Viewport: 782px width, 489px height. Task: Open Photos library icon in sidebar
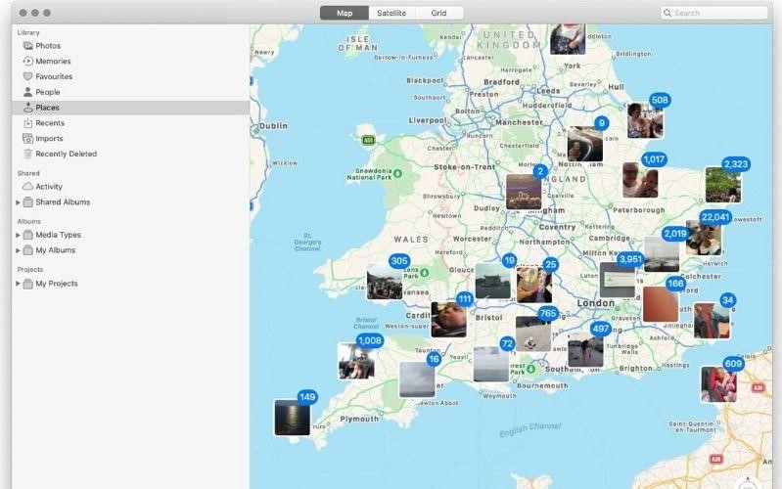point(28,46)
